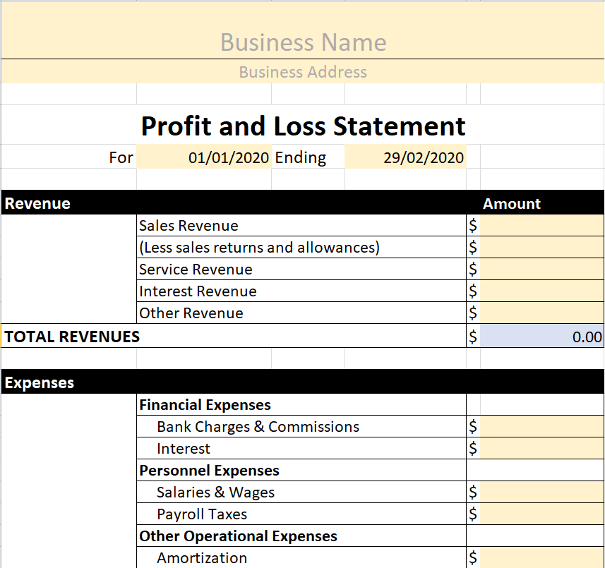Click the Sales Revenue amount cell
Image resolution: width=605 pixels, height=568 pixels.
pyautogui.click(x=541, y=226)
